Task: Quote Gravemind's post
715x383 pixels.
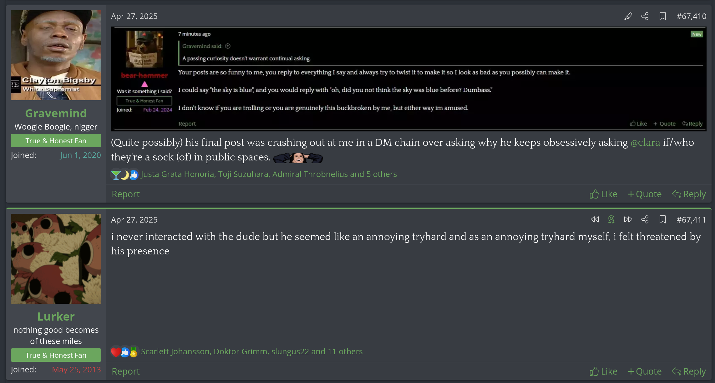Action: [645, 194]
